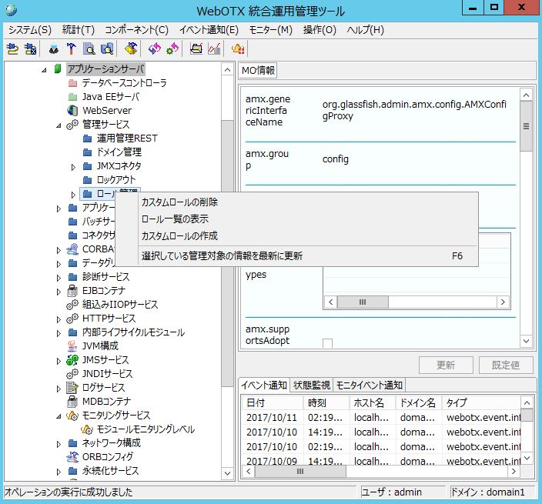Viewport: 542px width, 504px height.
Task: Click the connect-to-server toolbar icon
Action: point(12,48)
